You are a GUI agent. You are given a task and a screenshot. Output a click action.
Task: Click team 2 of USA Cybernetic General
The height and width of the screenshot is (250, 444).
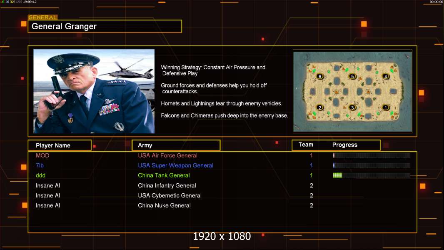point(312,196)
